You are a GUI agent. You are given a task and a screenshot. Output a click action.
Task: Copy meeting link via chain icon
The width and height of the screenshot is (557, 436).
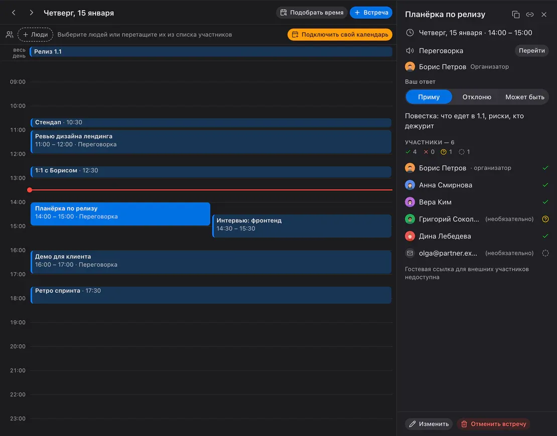529,15
